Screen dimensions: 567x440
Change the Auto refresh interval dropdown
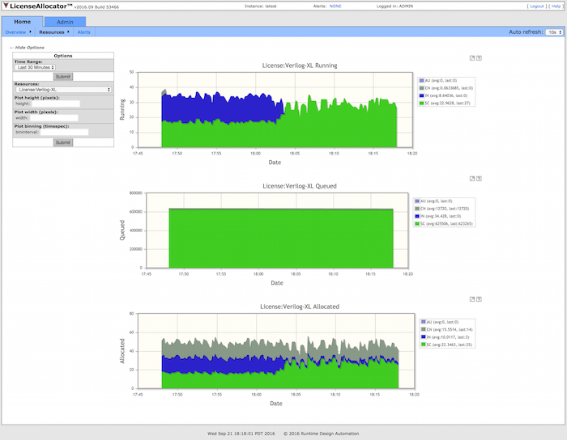[553, 32]
